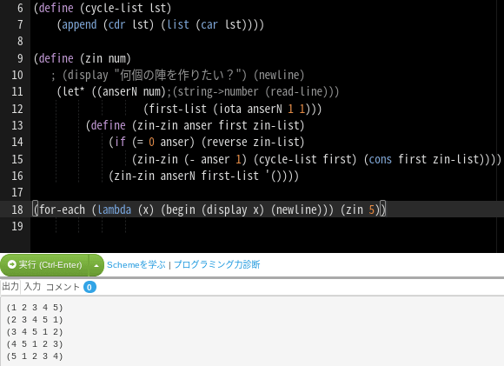Click the last output row (5 1 2 3 4)
Screen dimensions: 504x366
[x=35, y=356]
